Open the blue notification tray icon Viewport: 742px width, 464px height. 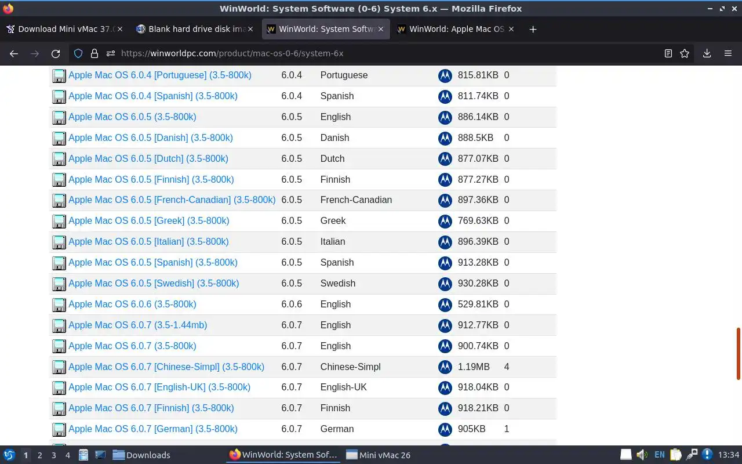point(707,455)
